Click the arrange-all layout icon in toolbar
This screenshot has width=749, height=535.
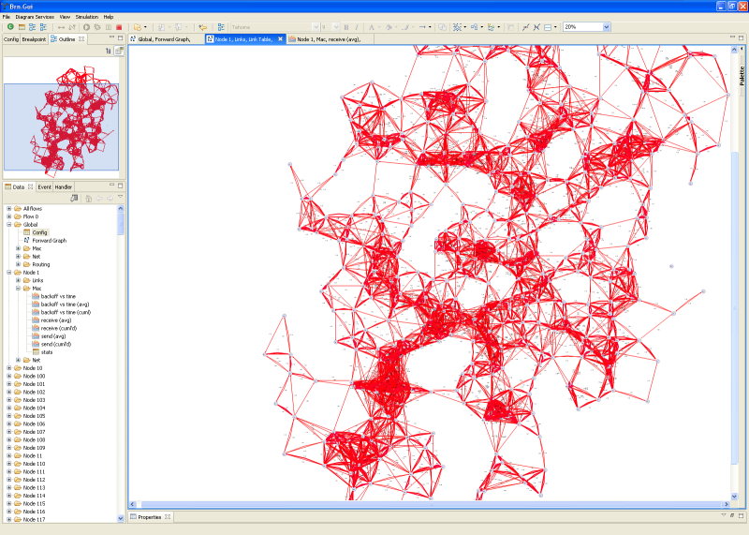click(459, 27)
